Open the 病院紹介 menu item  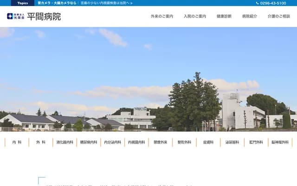[250, 16]
